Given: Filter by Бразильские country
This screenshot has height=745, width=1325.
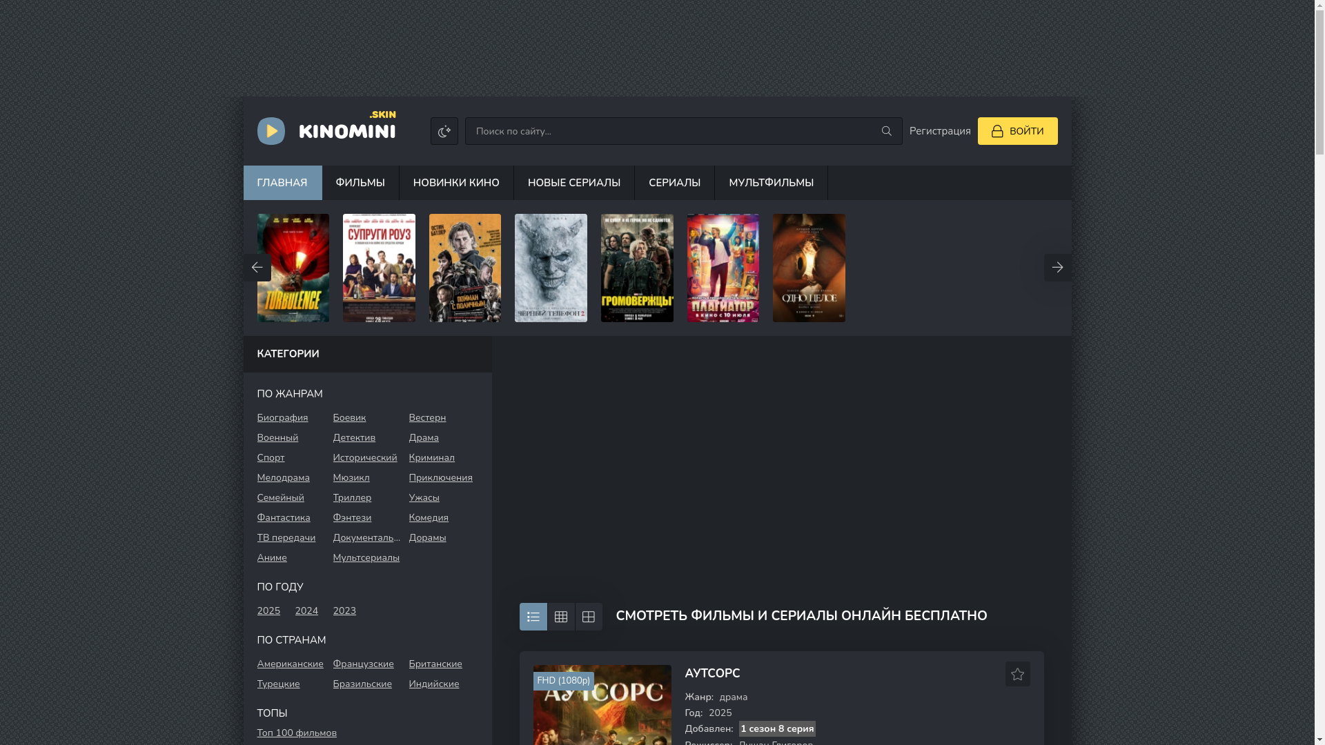Looking at the screenshot, I should 362,684.
